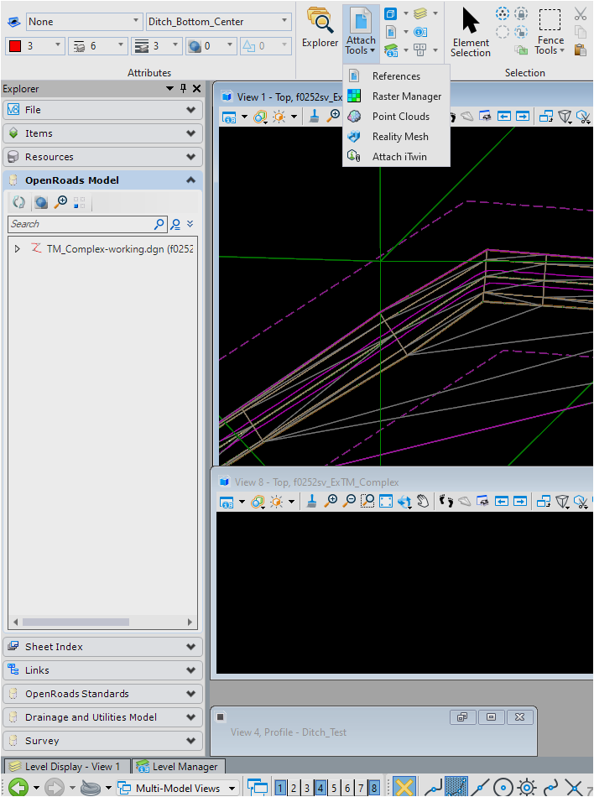Image resolution: width=594 pixels, height=797 pixels.
Task: Expand the TM_Complex-working.dgn tree node
Action: [18, 249]
